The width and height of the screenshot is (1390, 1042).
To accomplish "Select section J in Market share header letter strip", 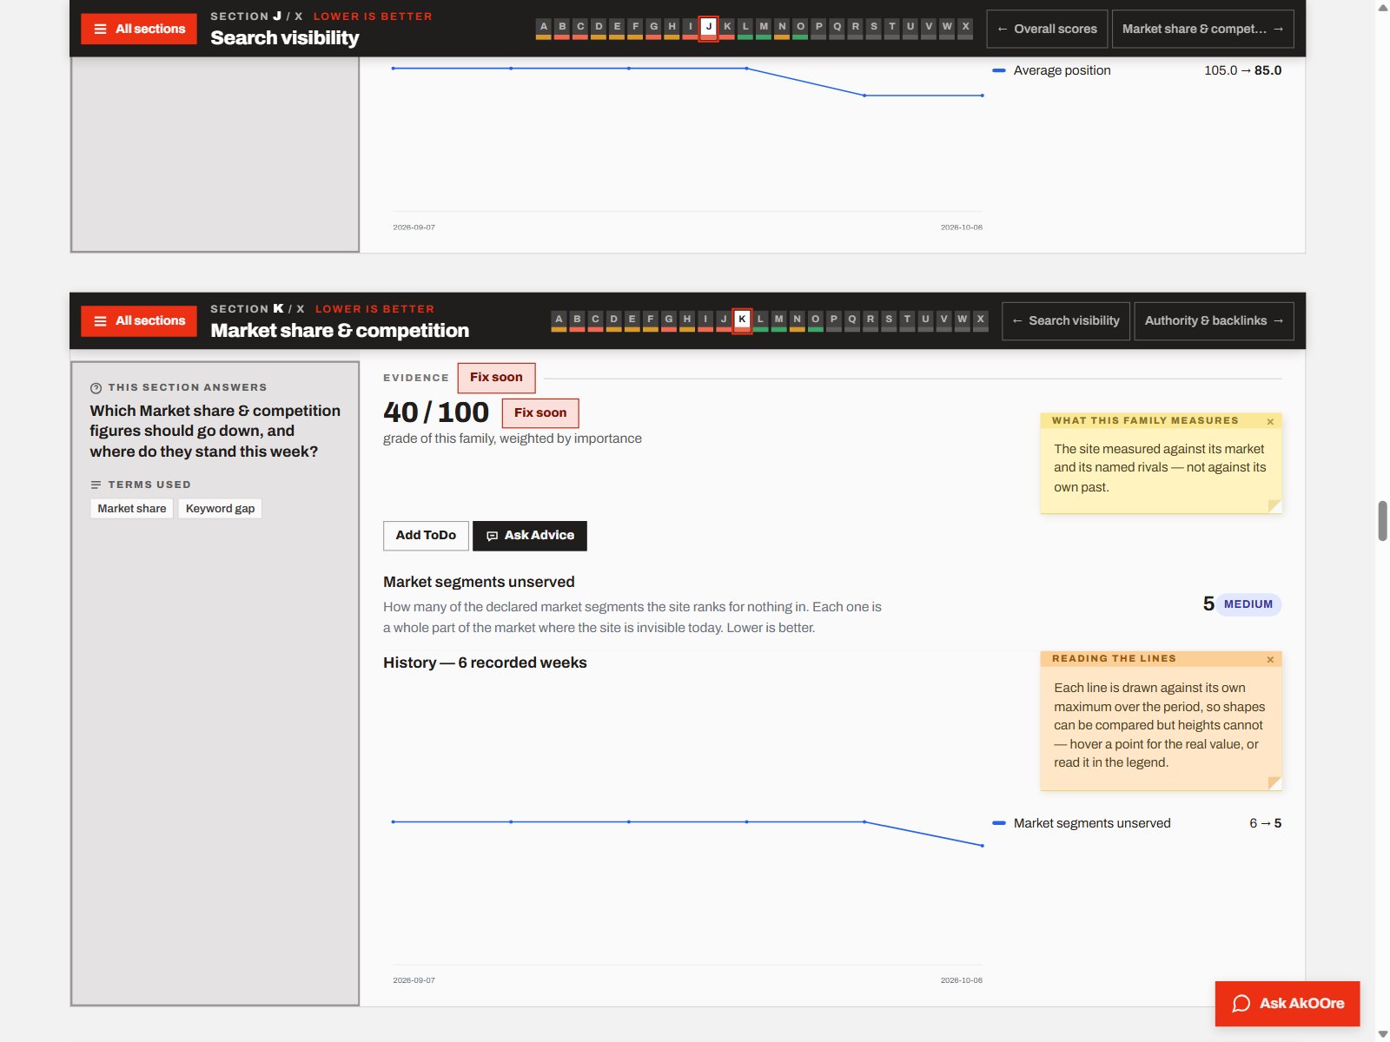I will (724, 320).
